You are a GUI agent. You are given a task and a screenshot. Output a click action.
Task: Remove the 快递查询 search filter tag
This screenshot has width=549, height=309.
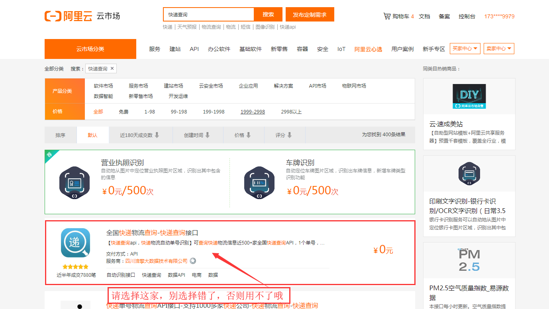[x=112, y=68]
